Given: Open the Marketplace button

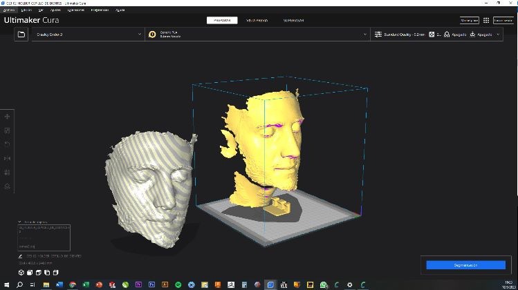Looking at the screenshot, I should pos(469,21).
